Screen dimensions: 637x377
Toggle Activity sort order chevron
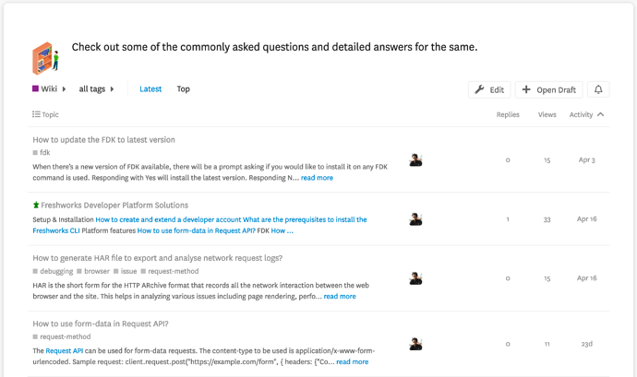pos(600,114)
